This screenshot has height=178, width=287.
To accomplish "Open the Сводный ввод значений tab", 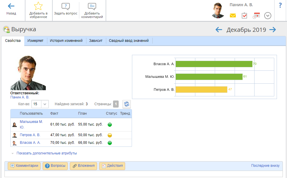I will (x=129, y=41).
